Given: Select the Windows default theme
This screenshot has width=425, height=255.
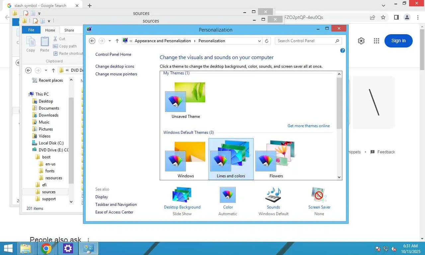Looking at the screenshot, I should (186, 159).
